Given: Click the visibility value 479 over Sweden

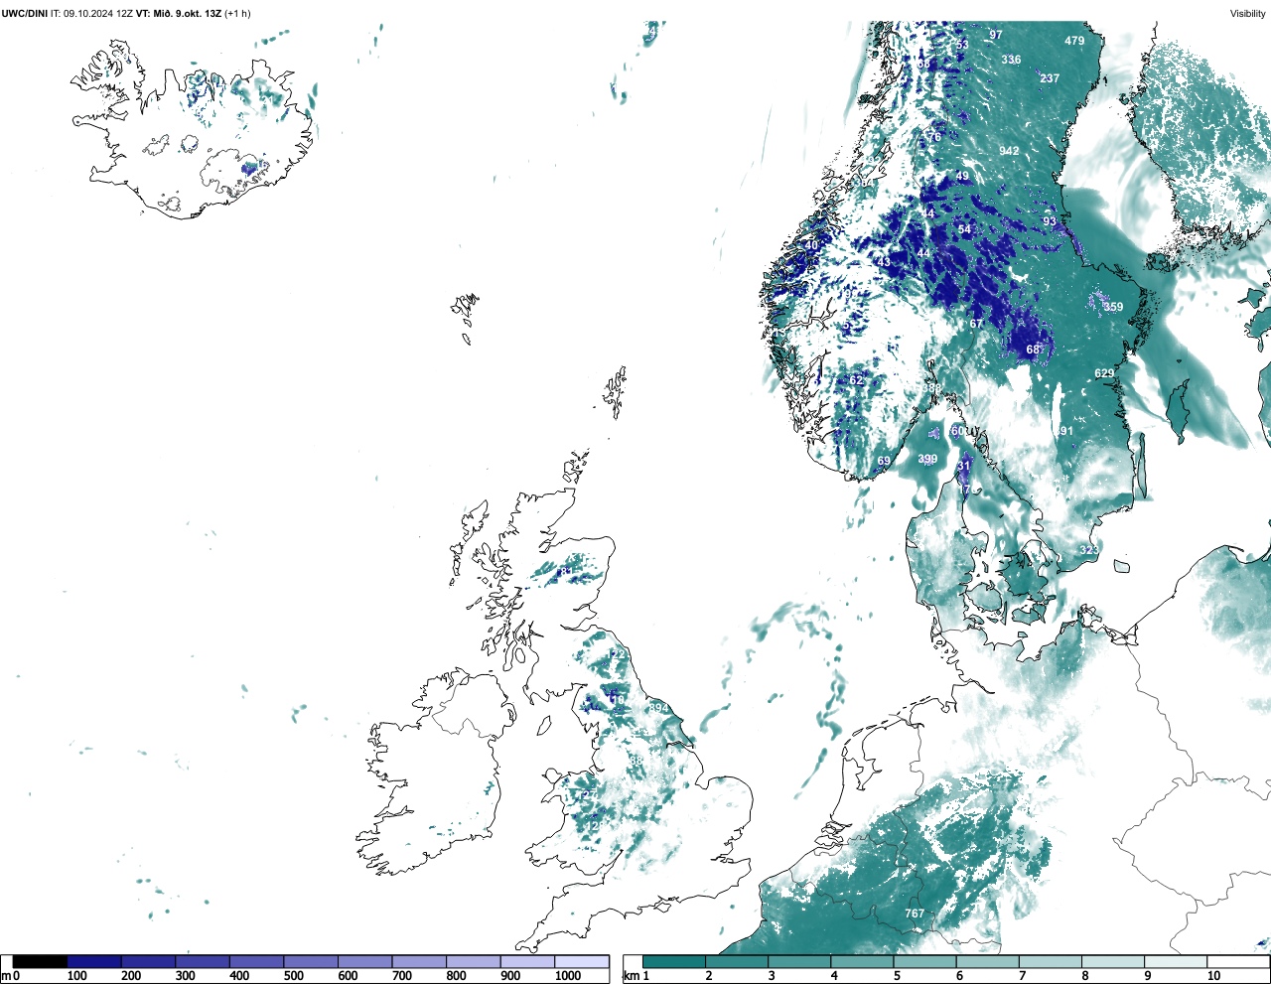Looking at the screenshot, I should tap(1074, 41).
